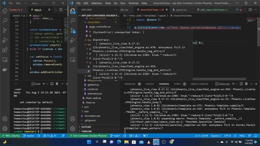This screenshot has height=146, width=260.
Task: Open Explorer in the left VS Code window
Action: (5, 11)
